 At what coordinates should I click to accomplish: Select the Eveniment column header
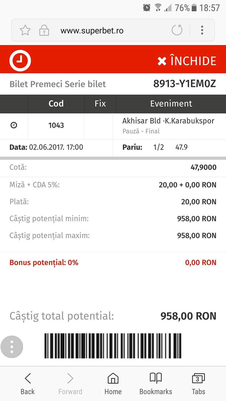coord(171,104)
